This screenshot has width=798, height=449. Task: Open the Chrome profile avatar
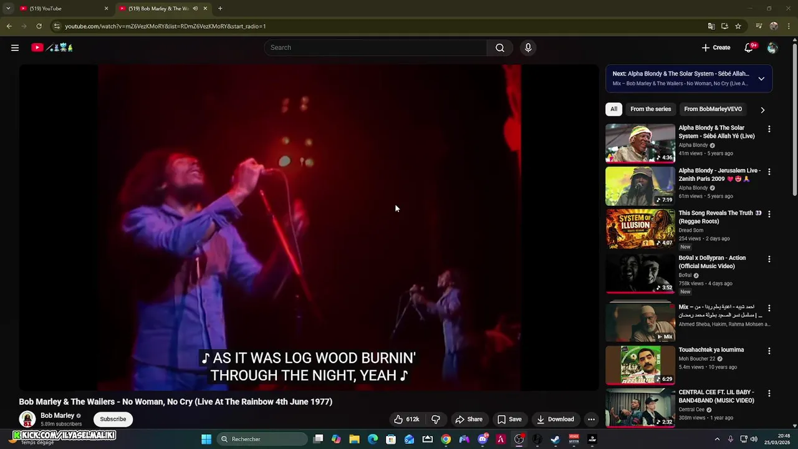(x=774, y=26)
